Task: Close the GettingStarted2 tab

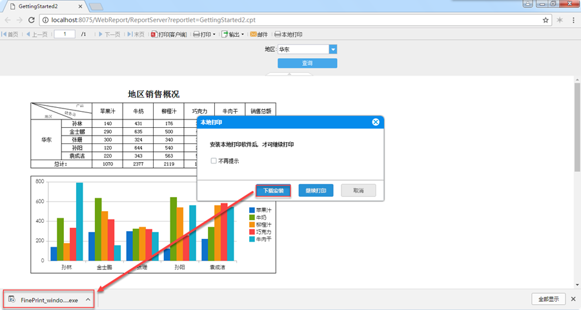Action: pos(81,6)
